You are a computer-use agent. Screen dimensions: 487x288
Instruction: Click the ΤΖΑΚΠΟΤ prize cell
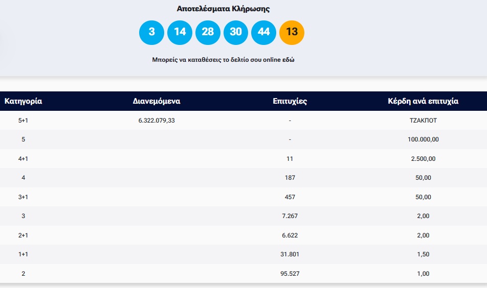[424, 121]
